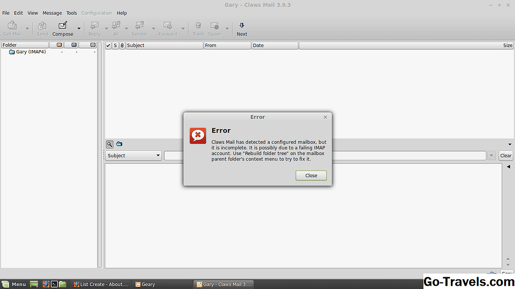Click the Trash toolbar icon
515x289 pixels.
click(198, 25)
